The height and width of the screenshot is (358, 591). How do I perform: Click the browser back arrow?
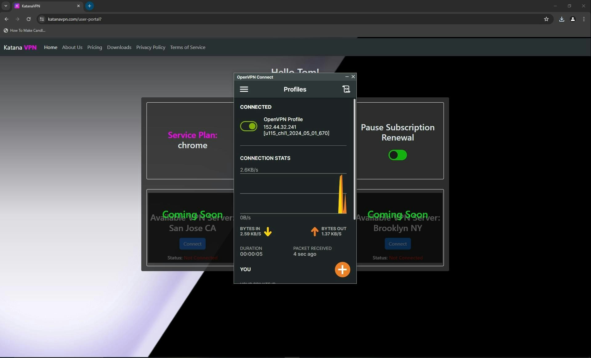[6, 19]
